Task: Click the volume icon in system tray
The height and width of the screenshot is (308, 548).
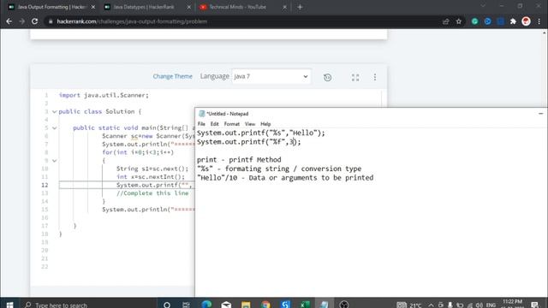Action: pos(479,305)
